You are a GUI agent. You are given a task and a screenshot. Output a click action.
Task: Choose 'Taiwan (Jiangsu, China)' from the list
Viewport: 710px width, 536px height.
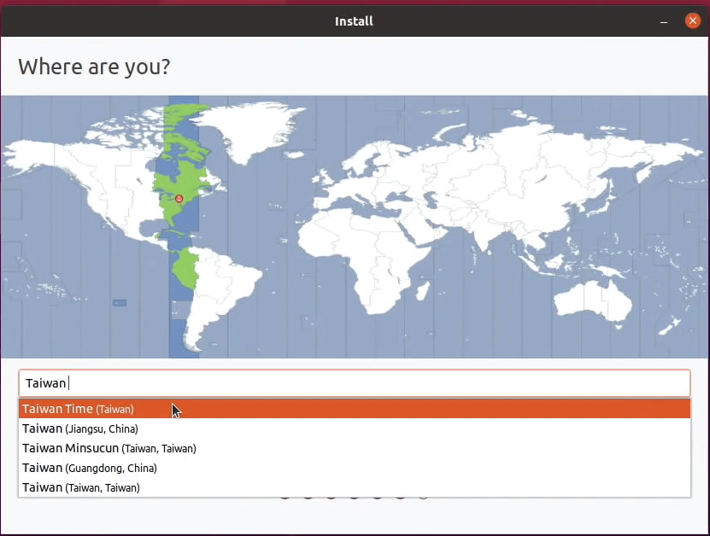[355, 428]
